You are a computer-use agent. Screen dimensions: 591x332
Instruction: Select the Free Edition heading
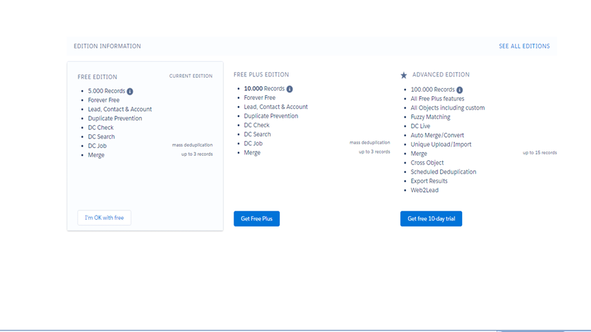pyautogui.click(x=97, y=77)
